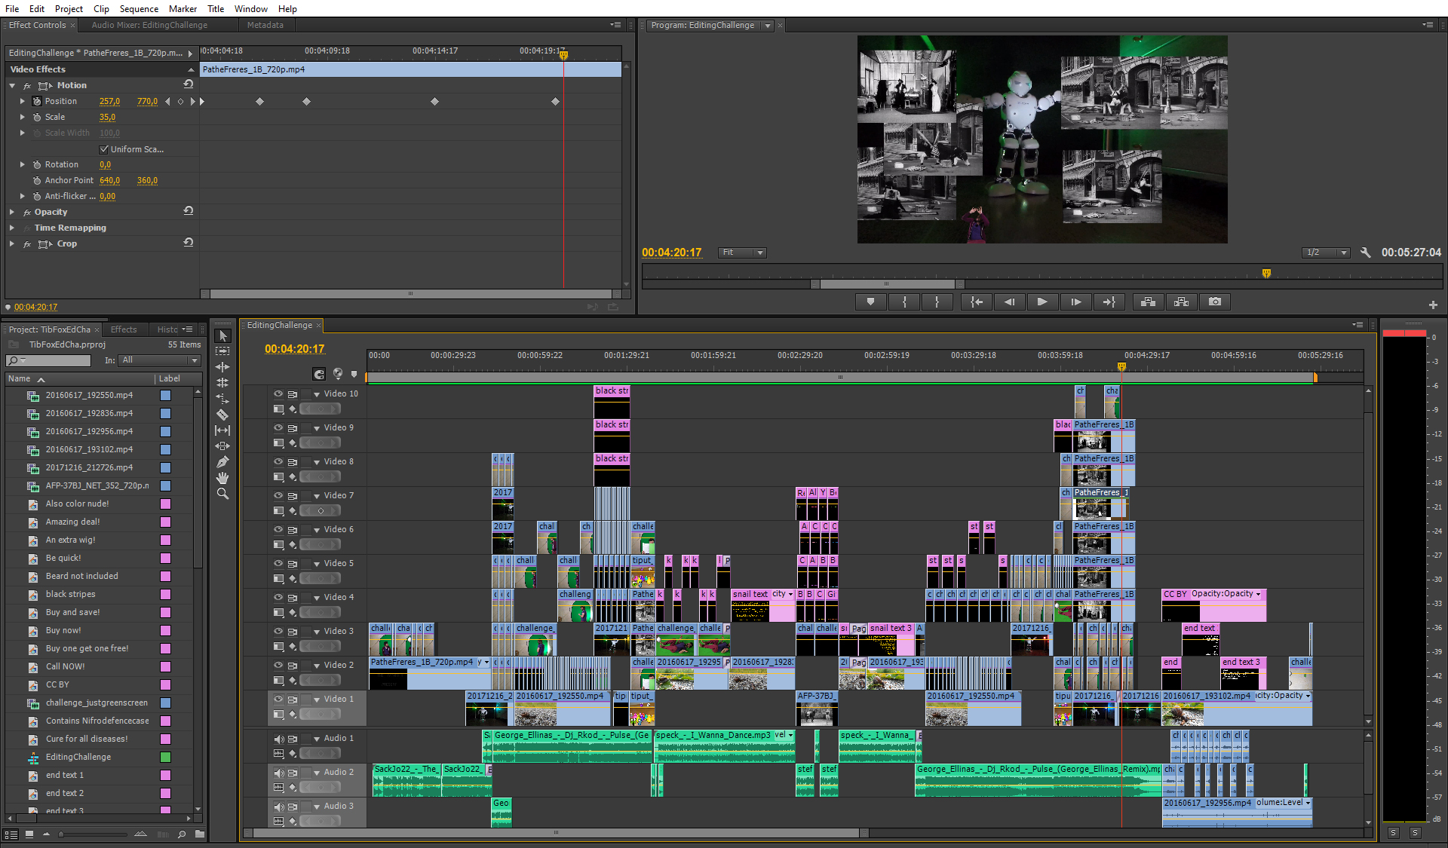Click the New Bin folder icon
The height and width of the screenshot is (848, 1448).
pos(200,834)
